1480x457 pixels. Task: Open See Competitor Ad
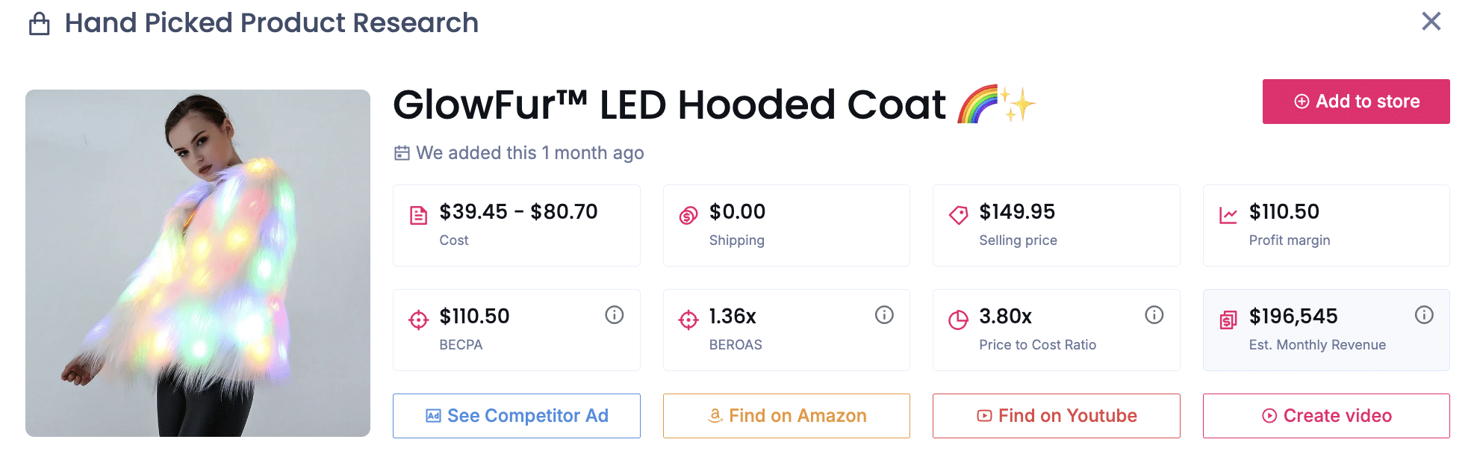tap(516, 415)
